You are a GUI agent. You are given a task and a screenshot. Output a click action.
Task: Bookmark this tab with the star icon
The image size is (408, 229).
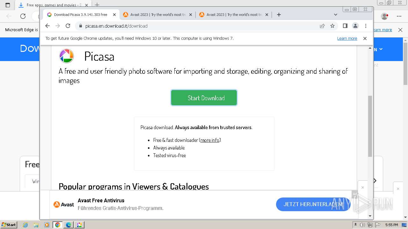tap(332, 26)
